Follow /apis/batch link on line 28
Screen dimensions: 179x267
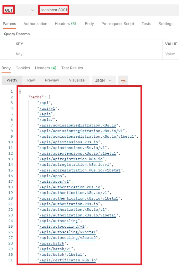tap(52, 243)
